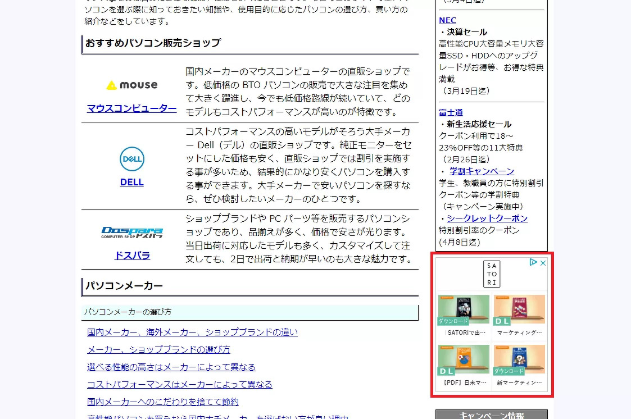Click the circular DELL logo

pos(131,159)
